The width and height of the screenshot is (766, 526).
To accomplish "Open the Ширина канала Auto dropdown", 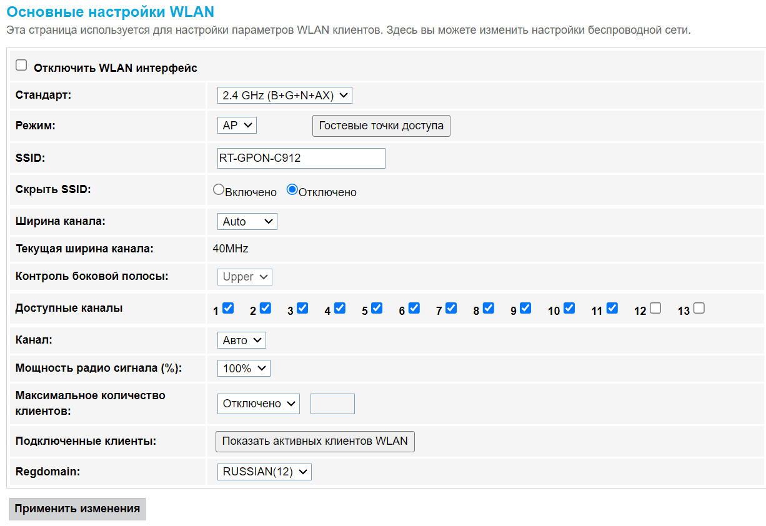I will tap(247, 222).
